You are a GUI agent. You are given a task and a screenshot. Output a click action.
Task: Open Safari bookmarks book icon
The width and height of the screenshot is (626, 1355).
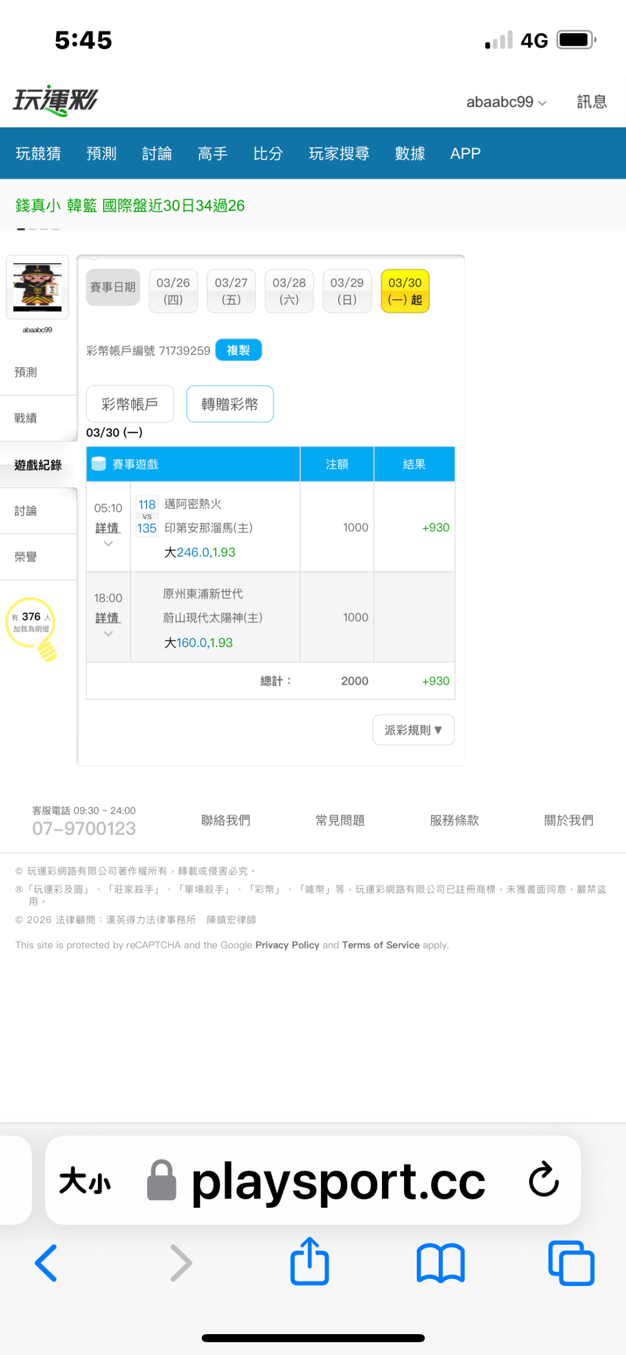441,1263
